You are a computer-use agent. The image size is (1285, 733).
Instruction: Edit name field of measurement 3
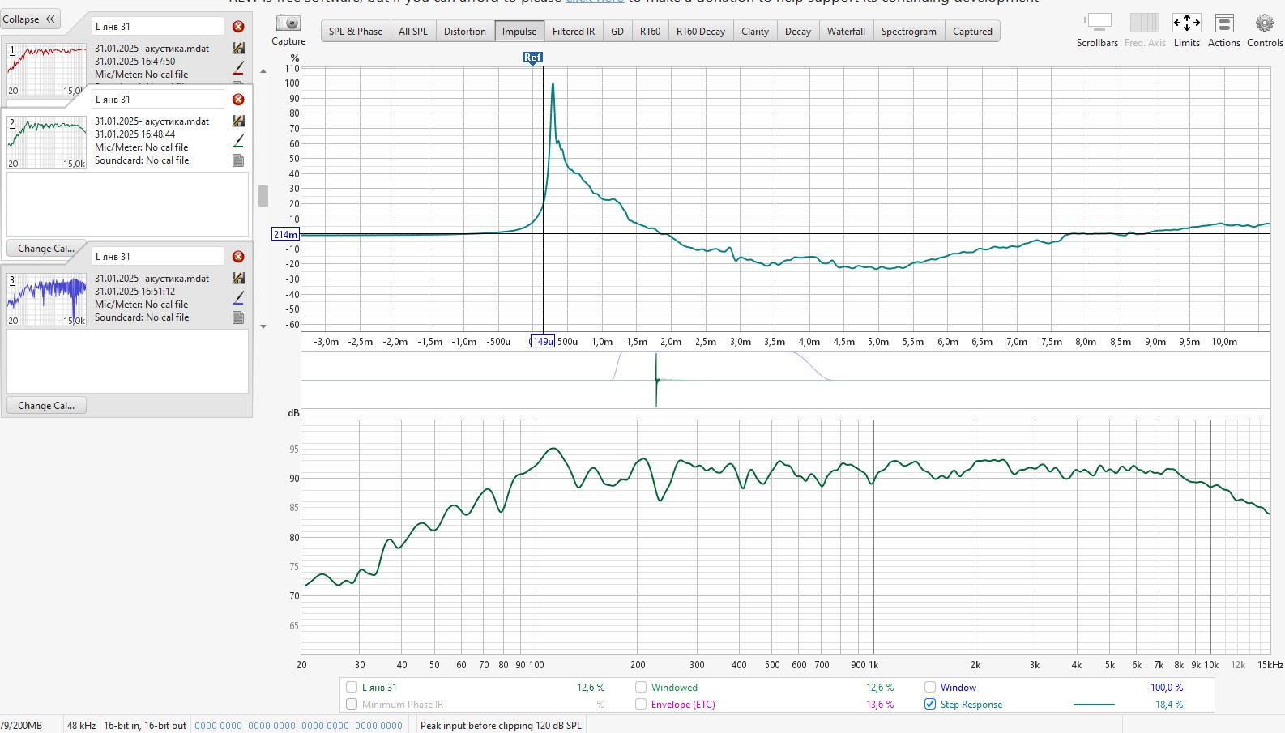[157, 257]
